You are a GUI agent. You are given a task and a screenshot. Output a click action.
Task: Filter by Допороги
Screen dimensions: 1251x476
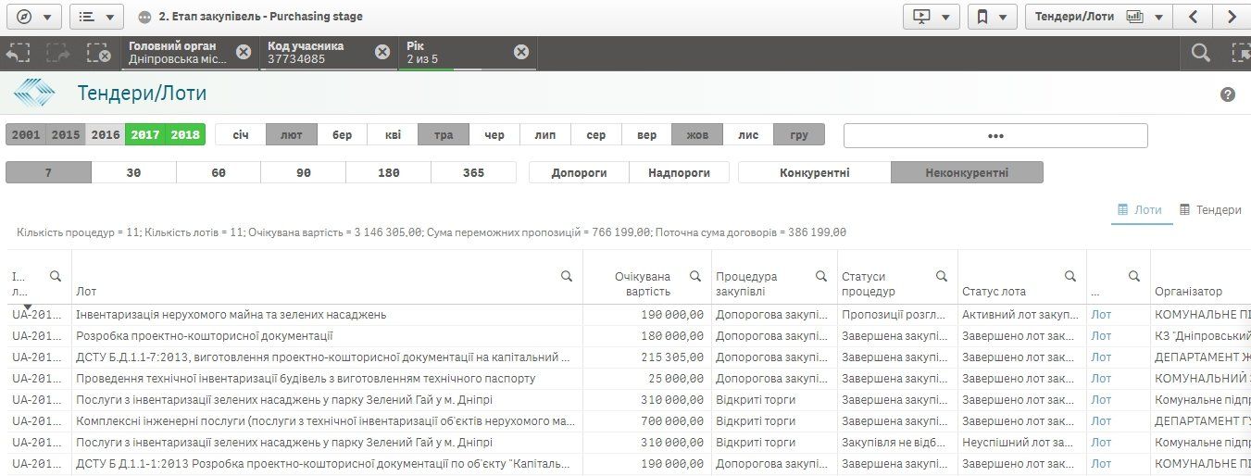coord(579,172)
